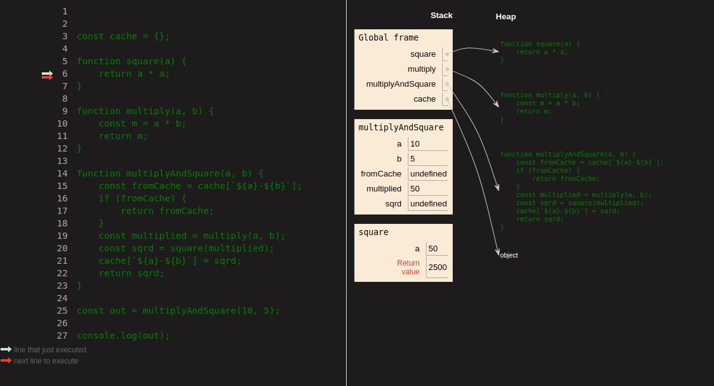Click line number 27 in the gutter
The image size is (714, 386).
pos(62,335)
